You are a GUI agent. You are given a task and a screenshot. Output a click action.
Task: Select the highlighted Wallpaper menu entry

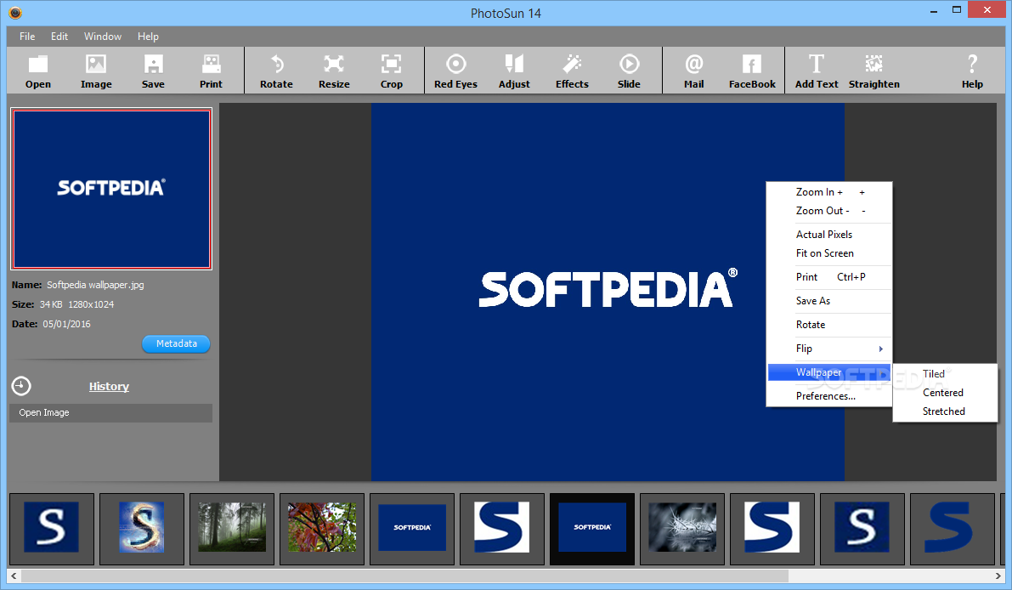point(829,372)
